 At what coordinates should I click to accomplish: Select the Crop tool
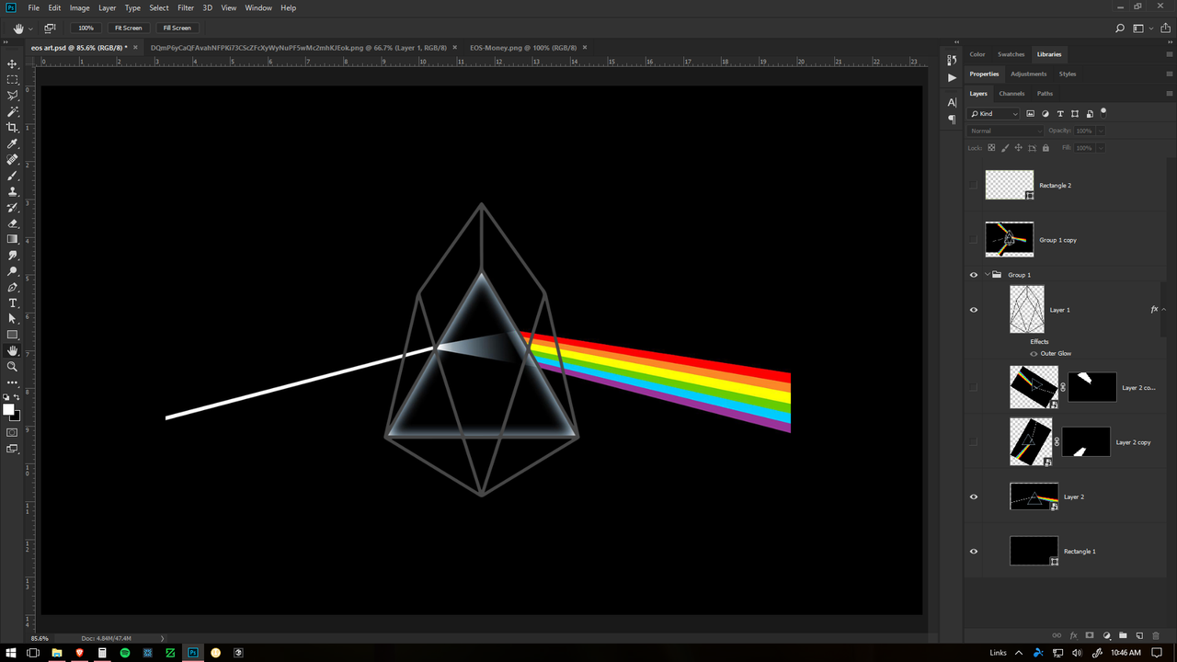(12, 127)
